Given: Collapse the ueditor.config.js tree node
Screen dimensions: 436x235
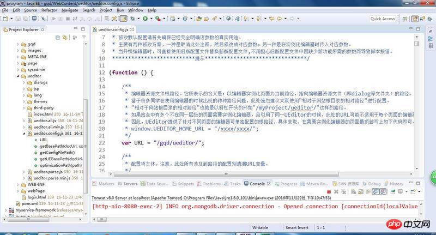Looking at the screenshot, I should pyautogui.click(x=24, y=134).
